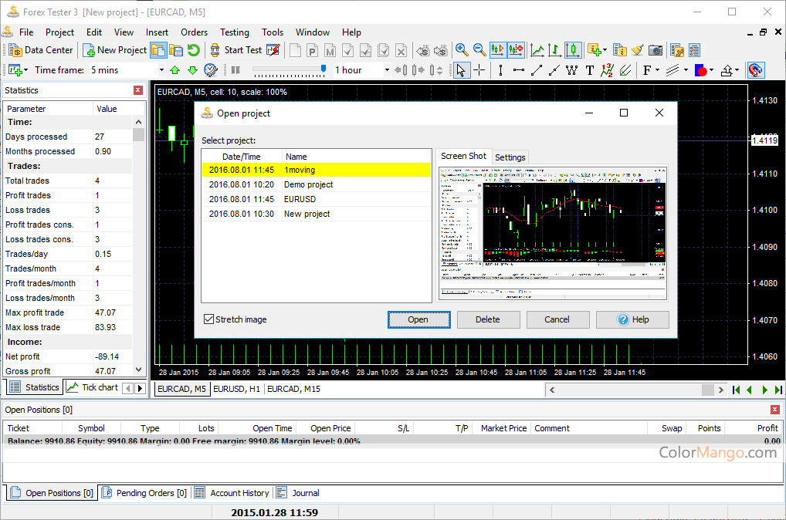Toggle chart auto-scroll icon
The width and height of the screenshot is (786, 520).
point(498,50)
